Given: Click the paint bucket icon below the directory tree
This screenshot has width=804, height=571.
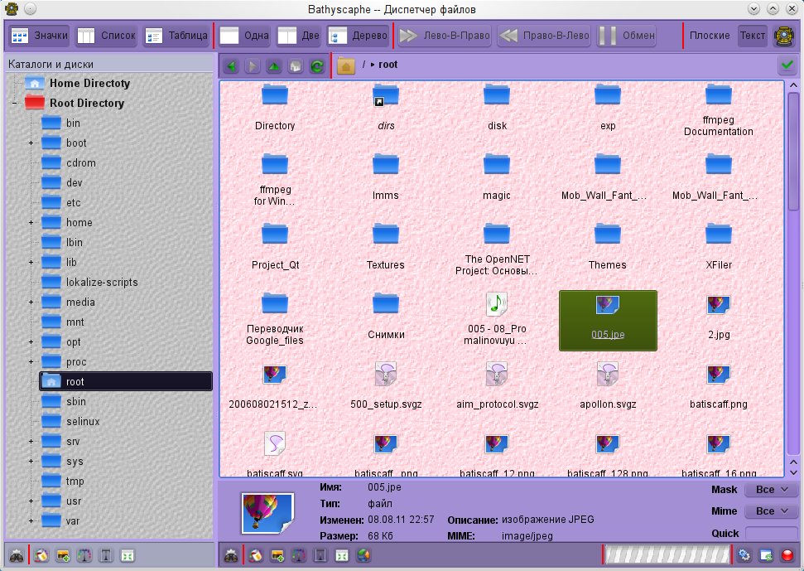Looking at the screenshot, I should pos(41,555).
